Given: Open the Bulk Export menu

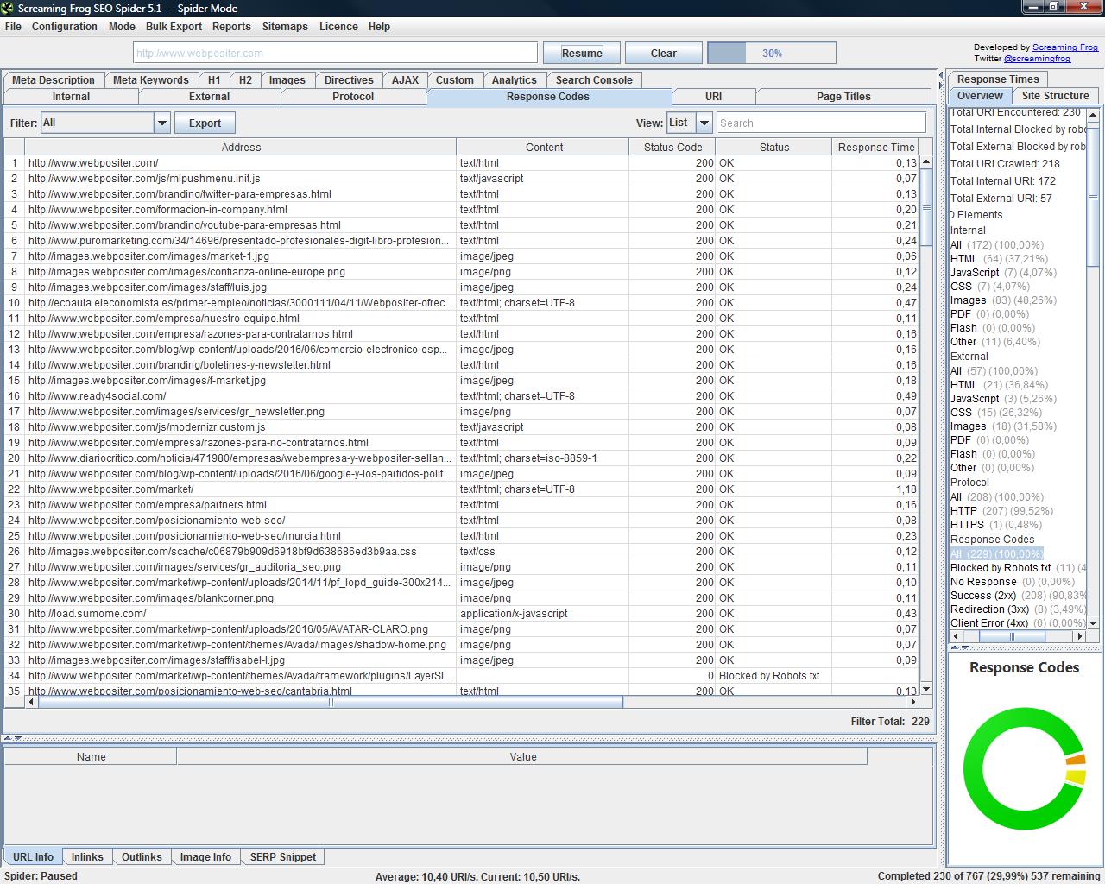Looking at the screenshot, I should point(174,27).
